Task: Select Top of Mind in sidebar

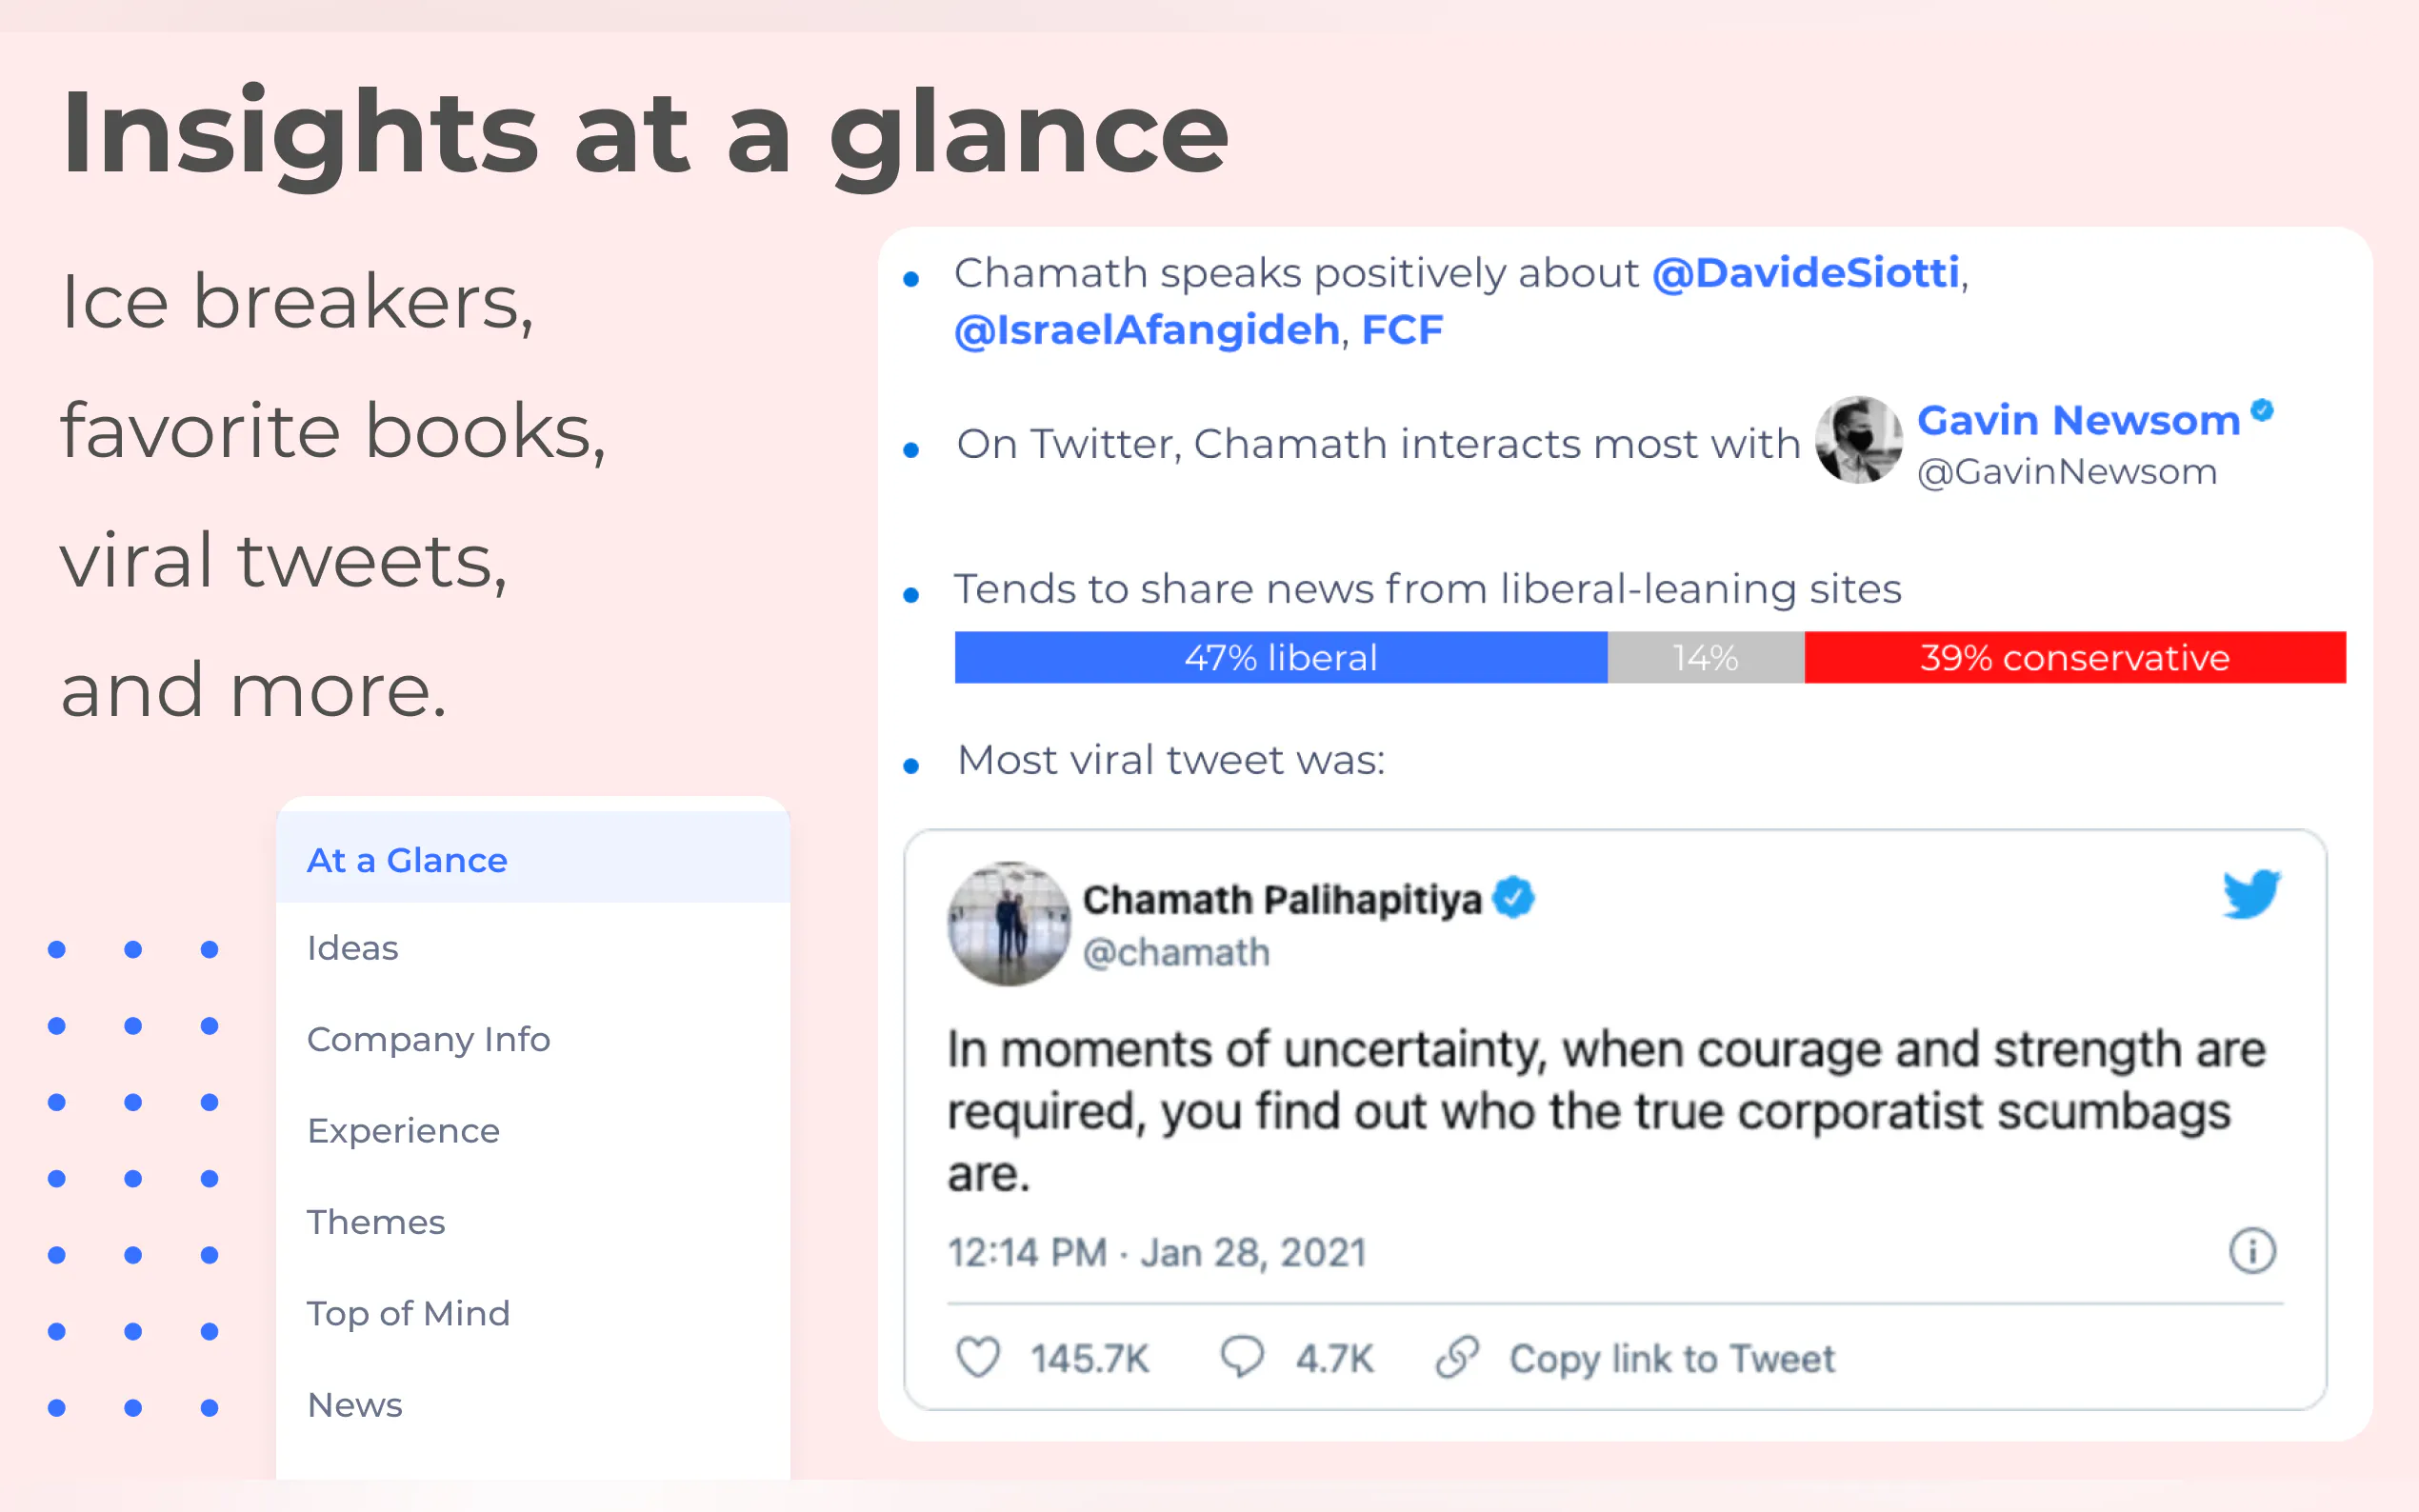Action: (408, 1313)
